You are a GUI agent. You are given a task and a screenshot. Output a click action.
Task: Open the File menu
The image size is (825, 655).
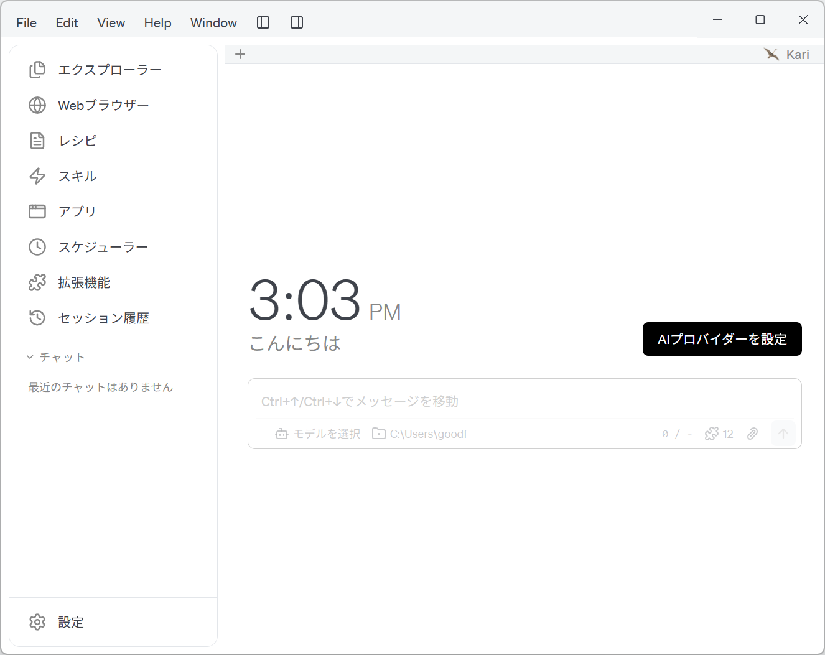pos(26,23)
